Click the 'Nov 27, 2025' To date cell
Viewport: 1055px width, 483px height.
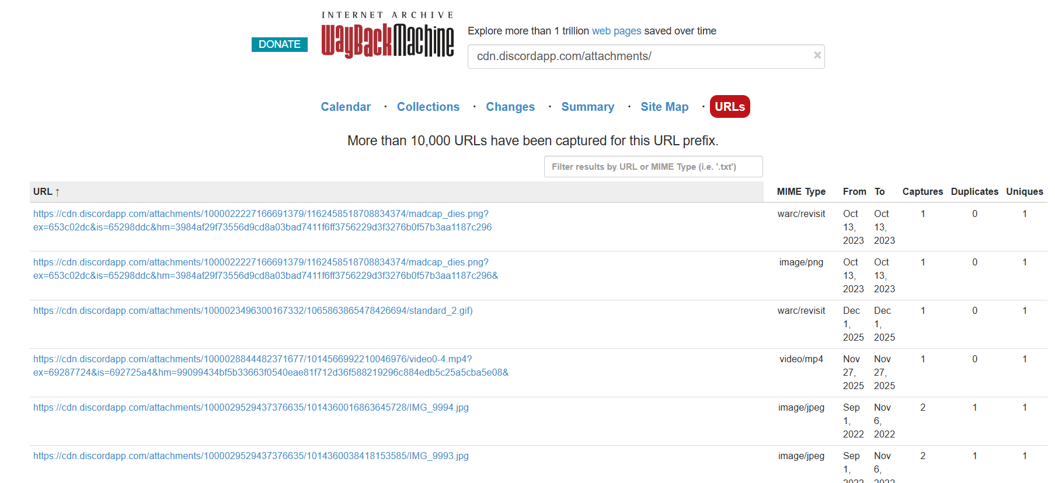pyautogui.click(x=884, y=373)
